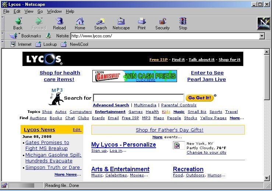
Task: Open the File menu
Action: point(6,11)
